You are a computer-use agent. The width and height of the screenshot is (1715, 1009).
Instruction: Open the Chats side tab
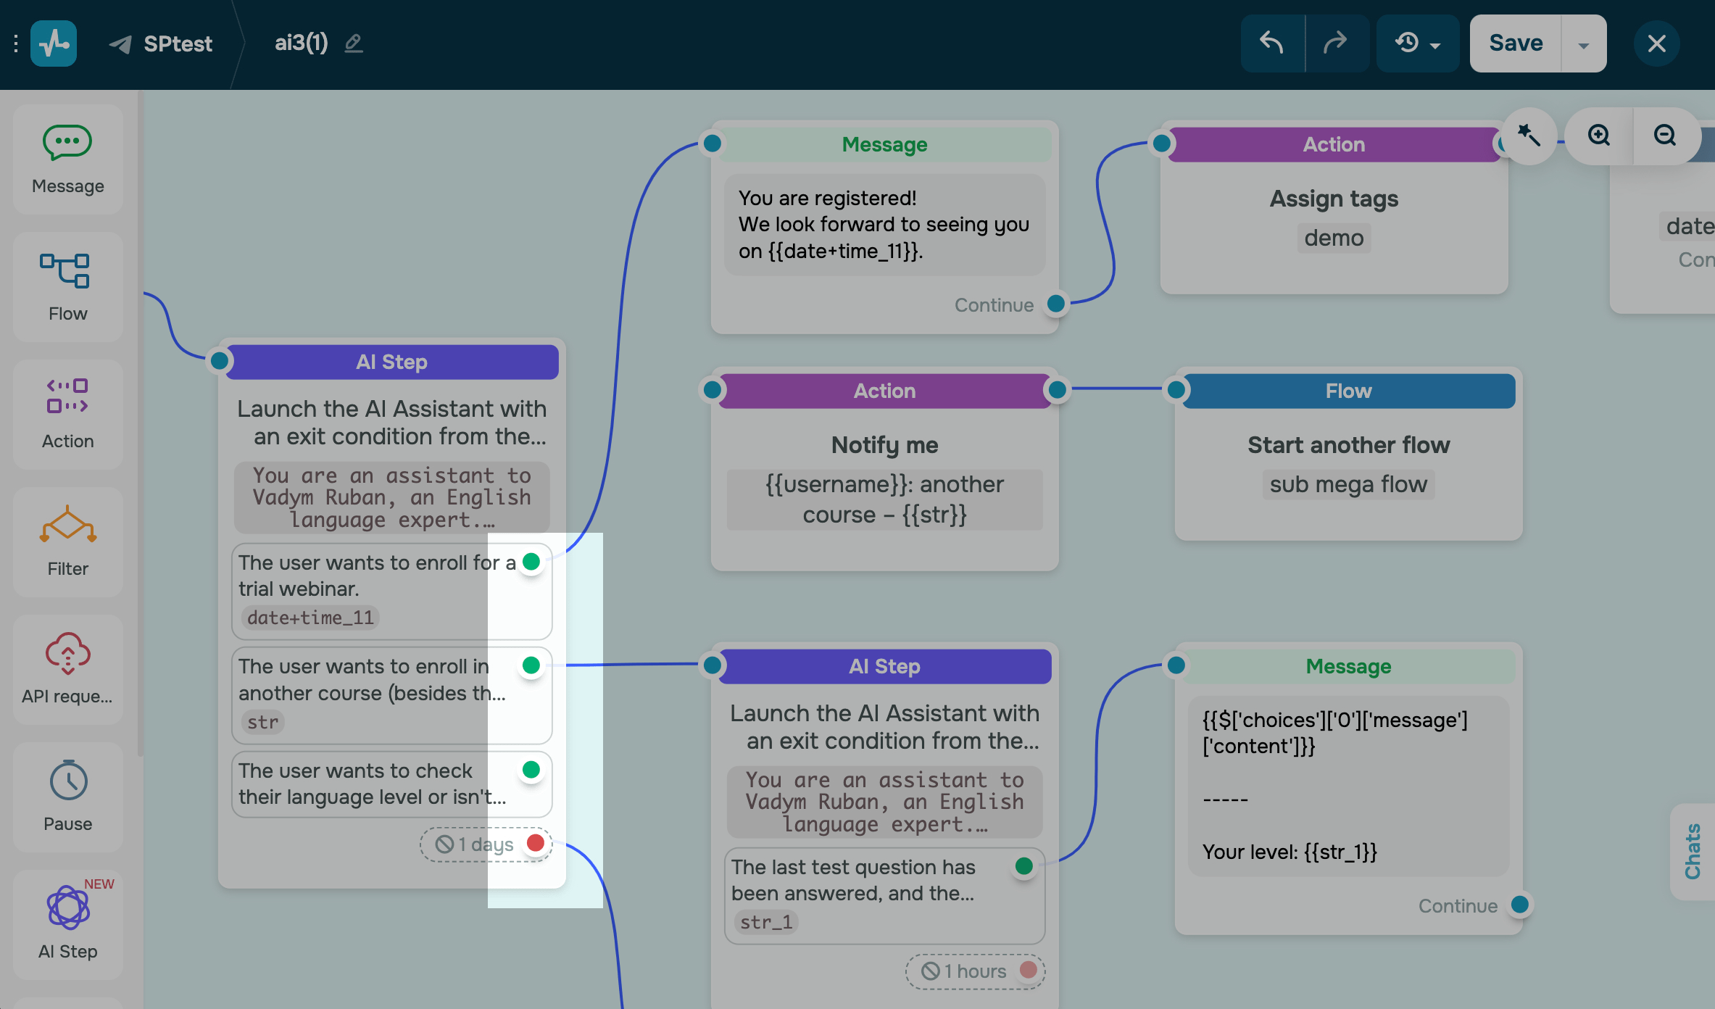[x=1693, y=852]
